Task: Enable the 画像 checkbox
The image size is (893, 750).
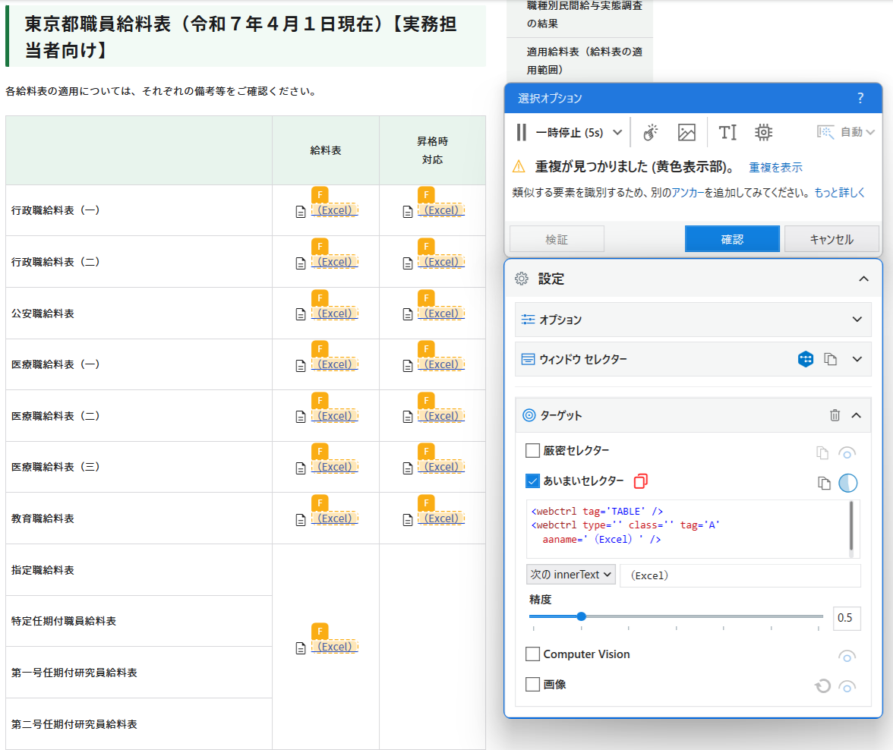Action: click(x=532, y=684)
